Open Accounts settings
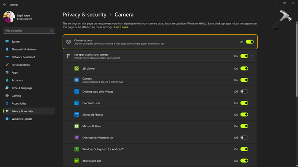The image size is (298, 167). click(29, 80)
